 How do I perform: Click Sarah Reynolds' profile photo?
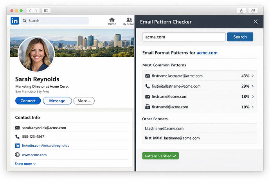coord(36,54)
